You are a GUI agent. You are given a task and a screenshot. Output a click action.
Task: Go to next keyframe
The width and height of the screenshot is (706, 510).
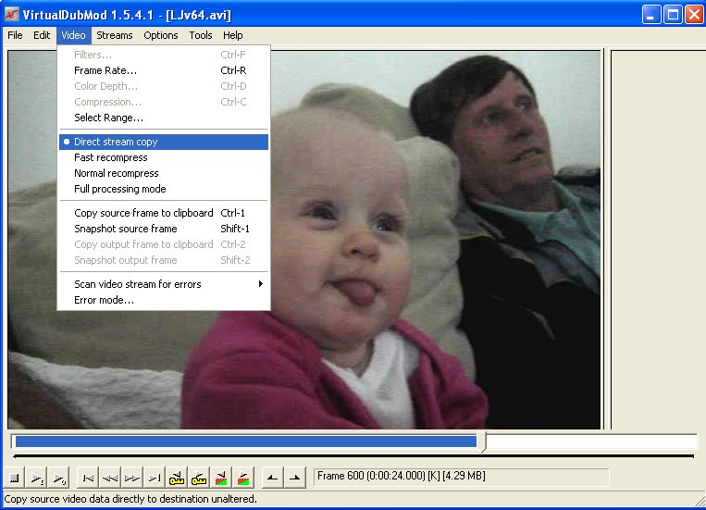pyautogui.click(x=199, y=478)
